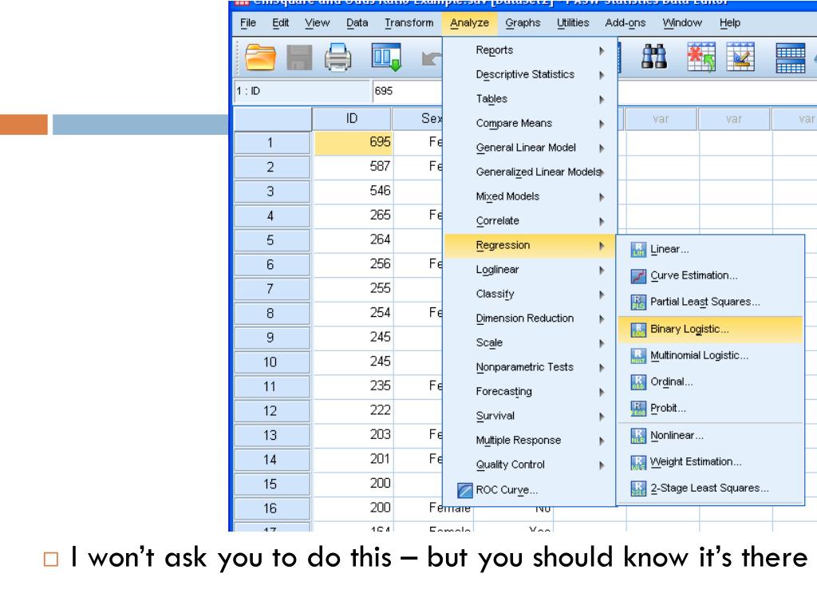Expand the Loglinear submenu arrow

click(602, 270)
